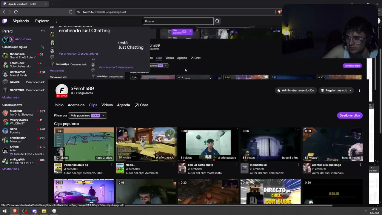
Task: Click the Twitch logo home icon
Action: pyautogui.click(x=5, y=21)
